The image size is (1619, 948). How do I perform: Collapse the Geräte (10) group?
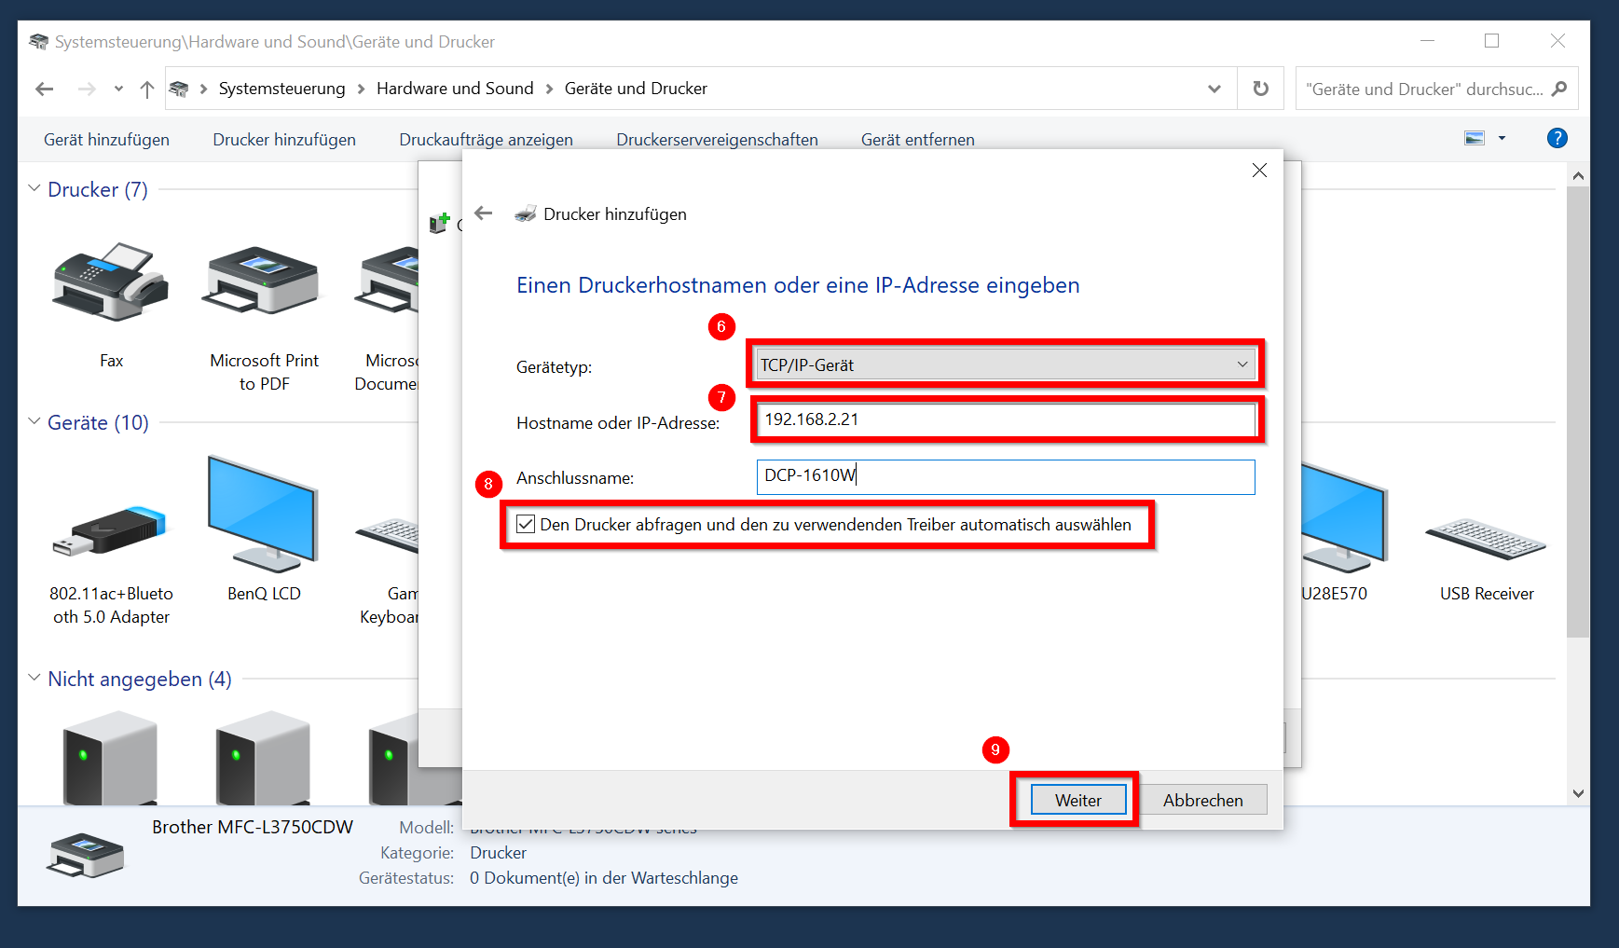[x=34, y=421]
